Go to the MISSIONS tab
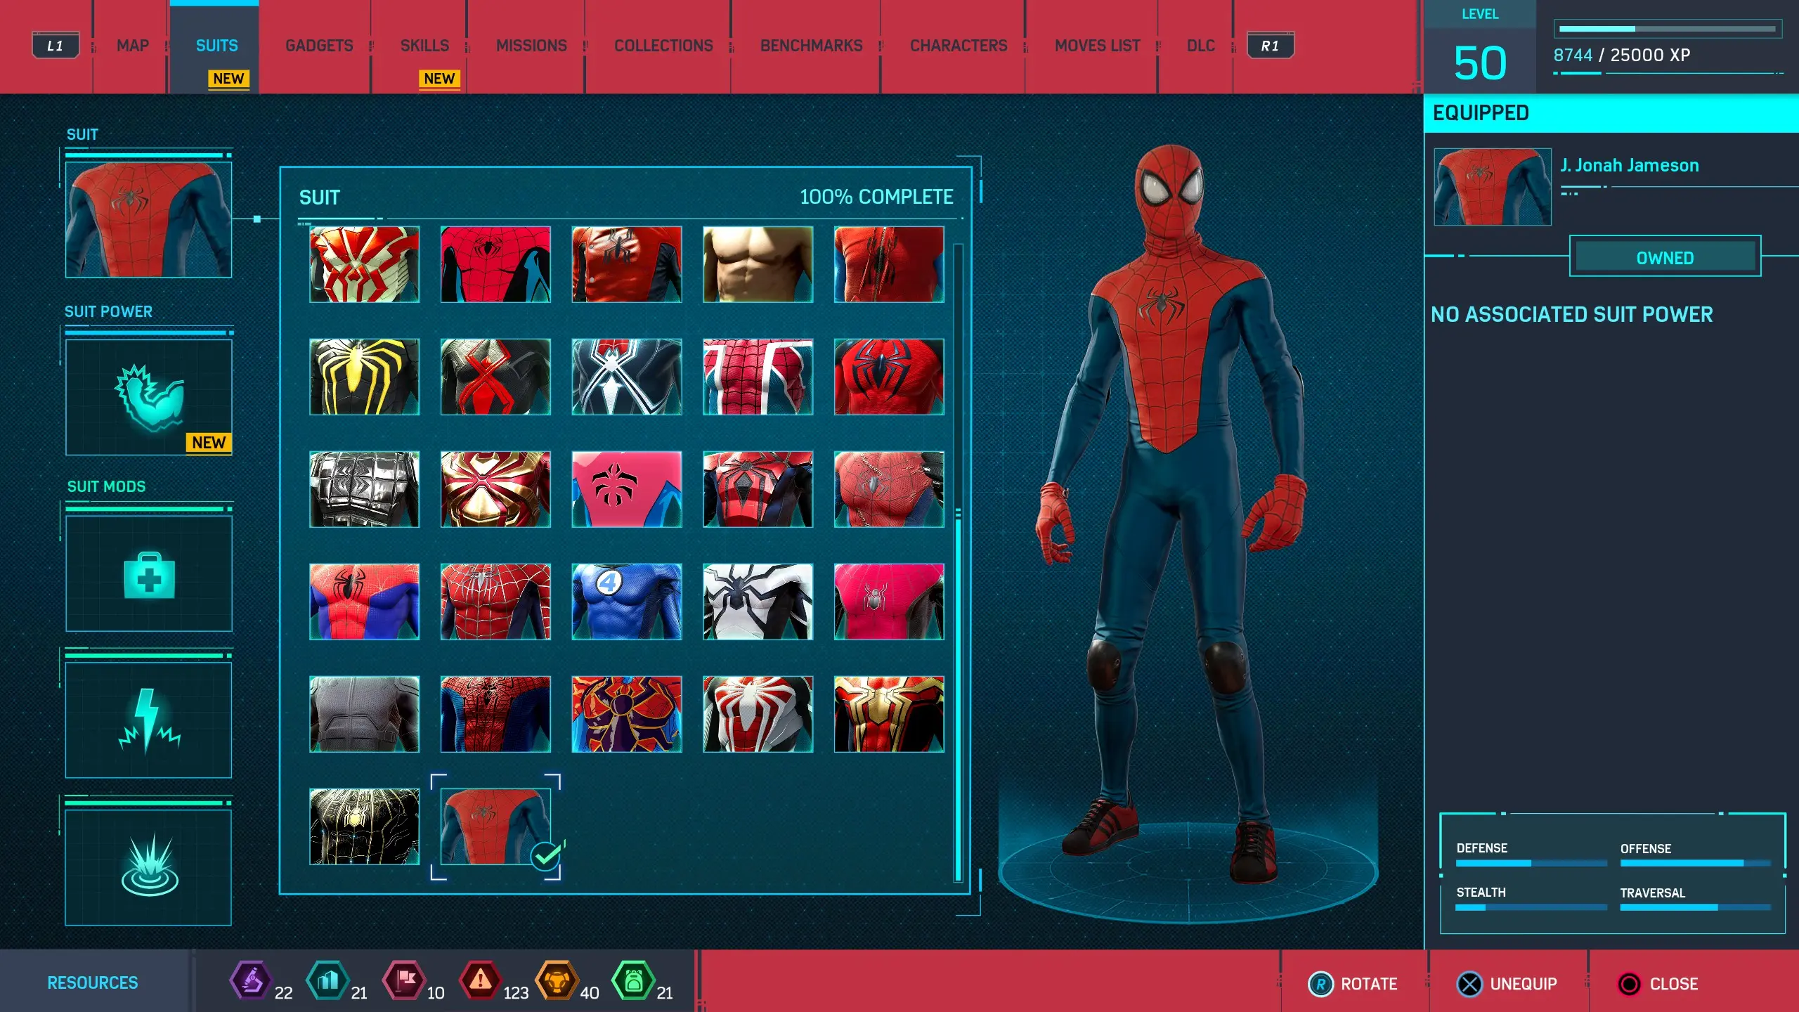This screenshot has width=1799, height=1012. [531, 46]
